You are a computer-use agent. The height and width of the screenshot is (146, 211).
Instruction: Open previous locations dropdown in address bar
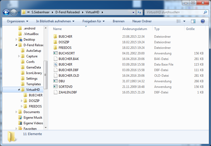[133, 12]
